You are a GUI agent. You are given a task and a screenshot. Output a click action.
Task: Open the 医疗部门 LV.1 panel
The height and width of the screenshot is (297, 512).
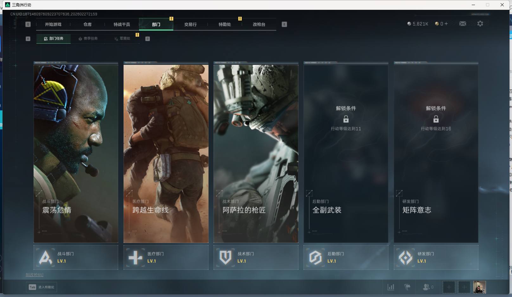[166, 257]
